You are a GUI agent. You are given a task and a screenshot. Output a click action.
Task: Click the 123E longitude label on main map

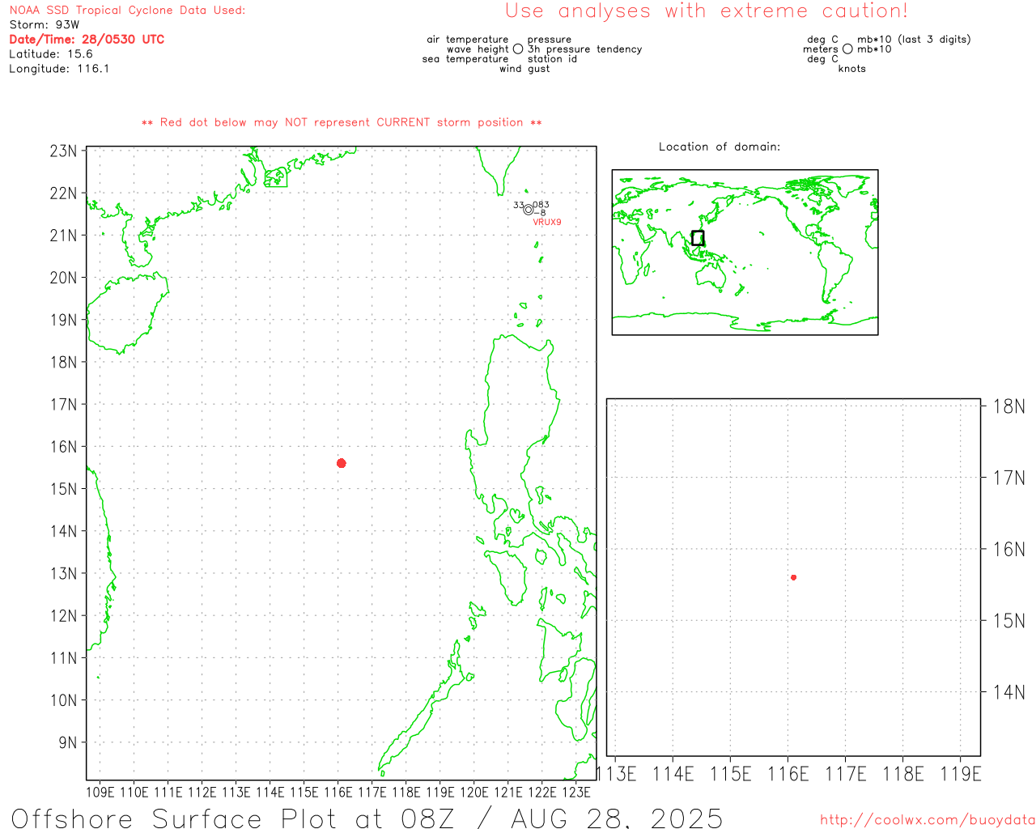point(576,792)
